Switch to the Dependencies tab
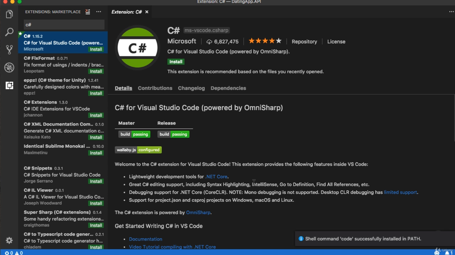The image size is (455, 255). point(228,88)
